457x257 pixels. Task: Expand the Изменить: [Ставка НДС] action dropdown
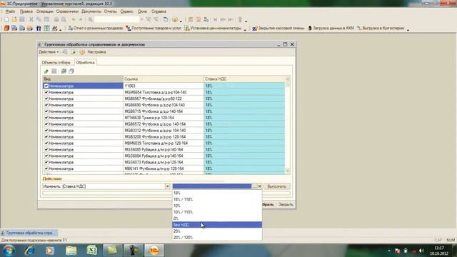click(167, 186)
